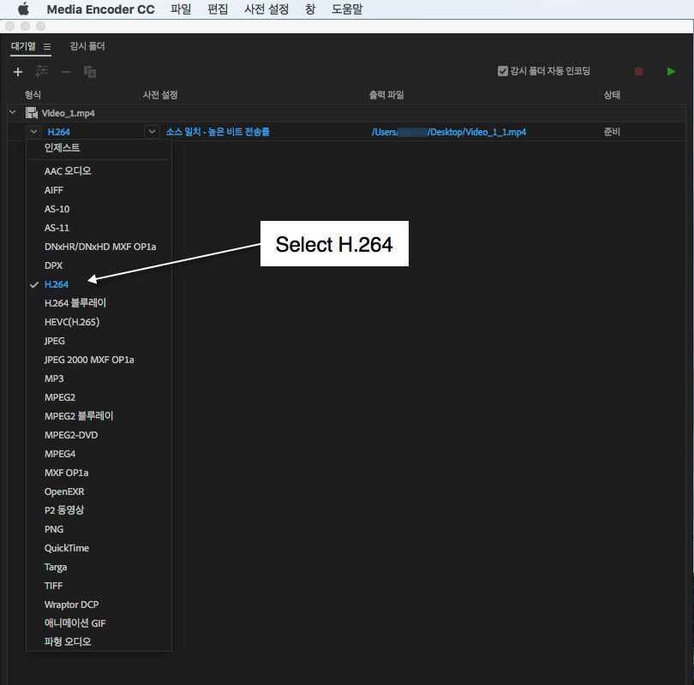Click the duplicate queue item icon
694x685 pixels.
tap(90, 72)
